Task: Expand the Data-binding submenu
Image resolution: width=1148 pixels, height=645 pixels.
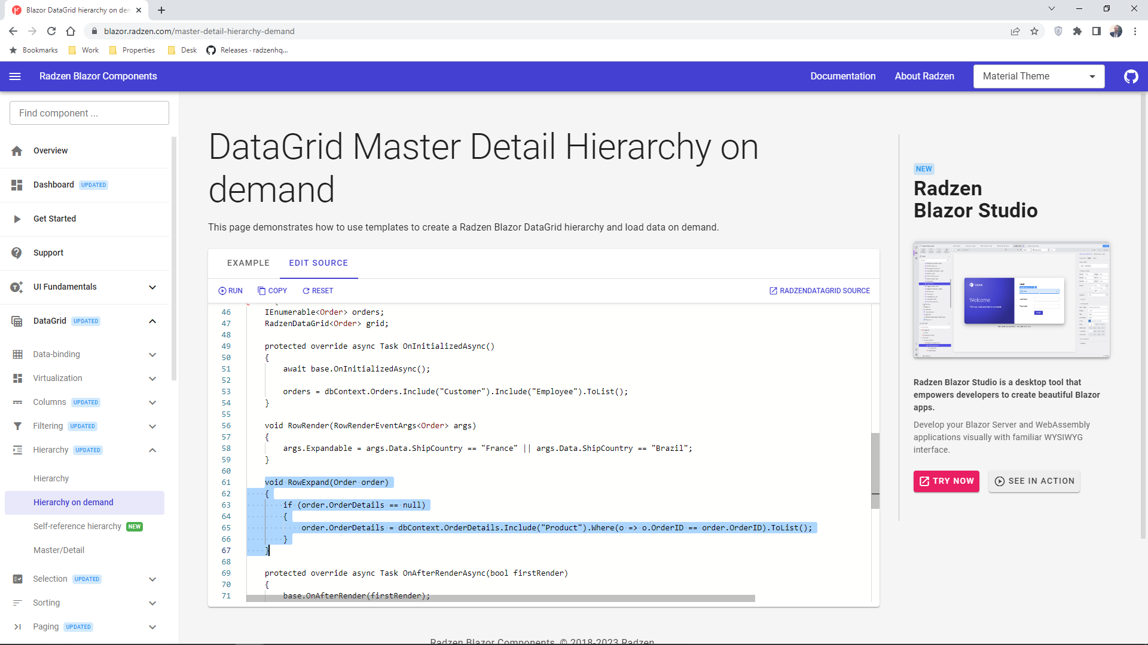Action: [x=152, y=355]
